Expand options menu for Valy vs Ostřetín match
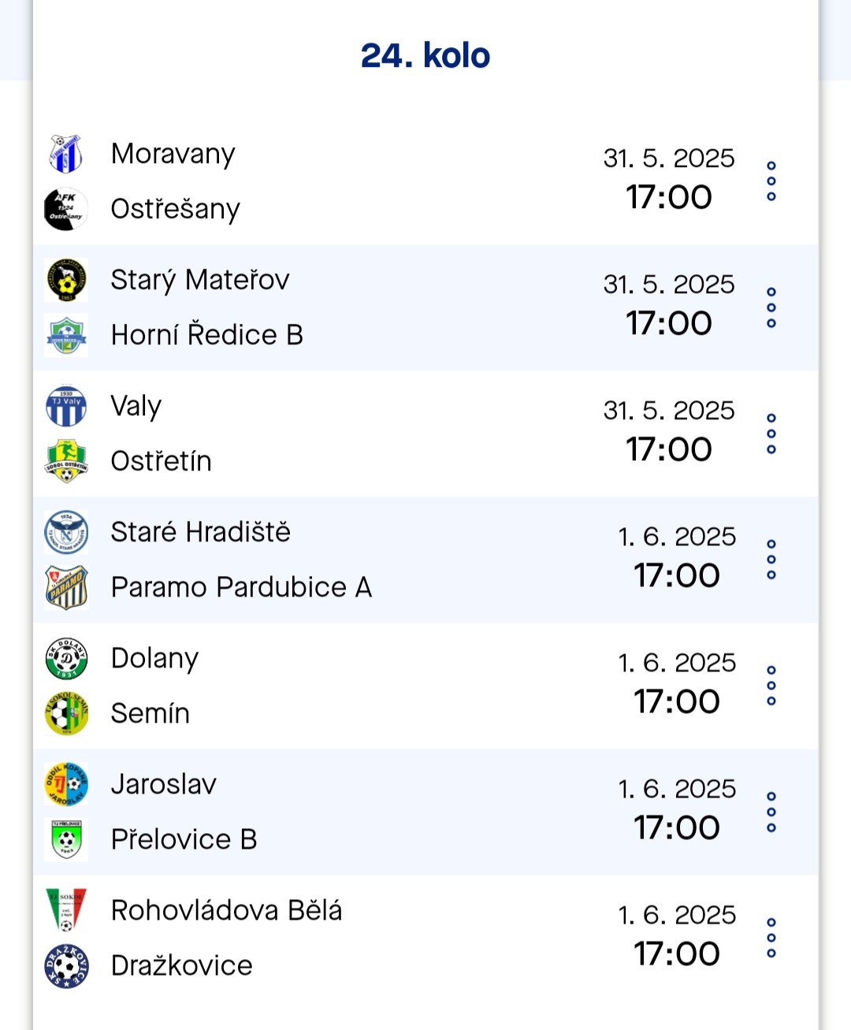 click(x=771, y=433)
